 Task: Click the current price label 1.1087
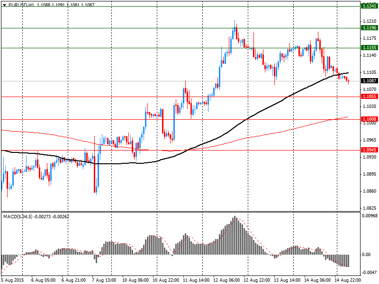tap(369, 81)
